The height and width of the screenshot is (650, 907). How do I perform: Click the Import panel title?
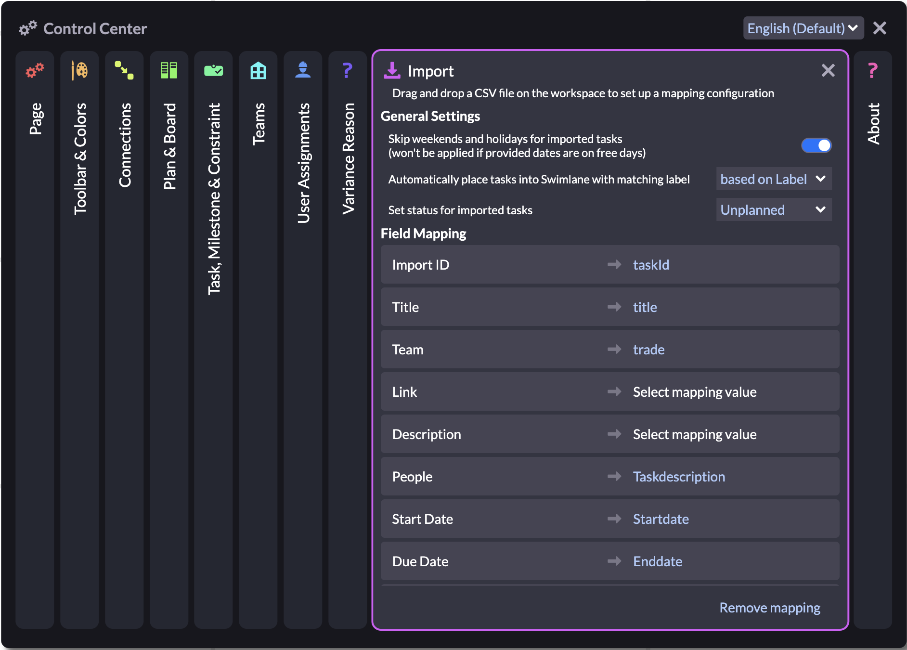[430, 71]
